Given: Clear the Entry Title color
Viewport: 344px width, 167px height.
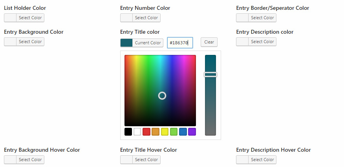Looking at the screenshot, I should [209, 42].
